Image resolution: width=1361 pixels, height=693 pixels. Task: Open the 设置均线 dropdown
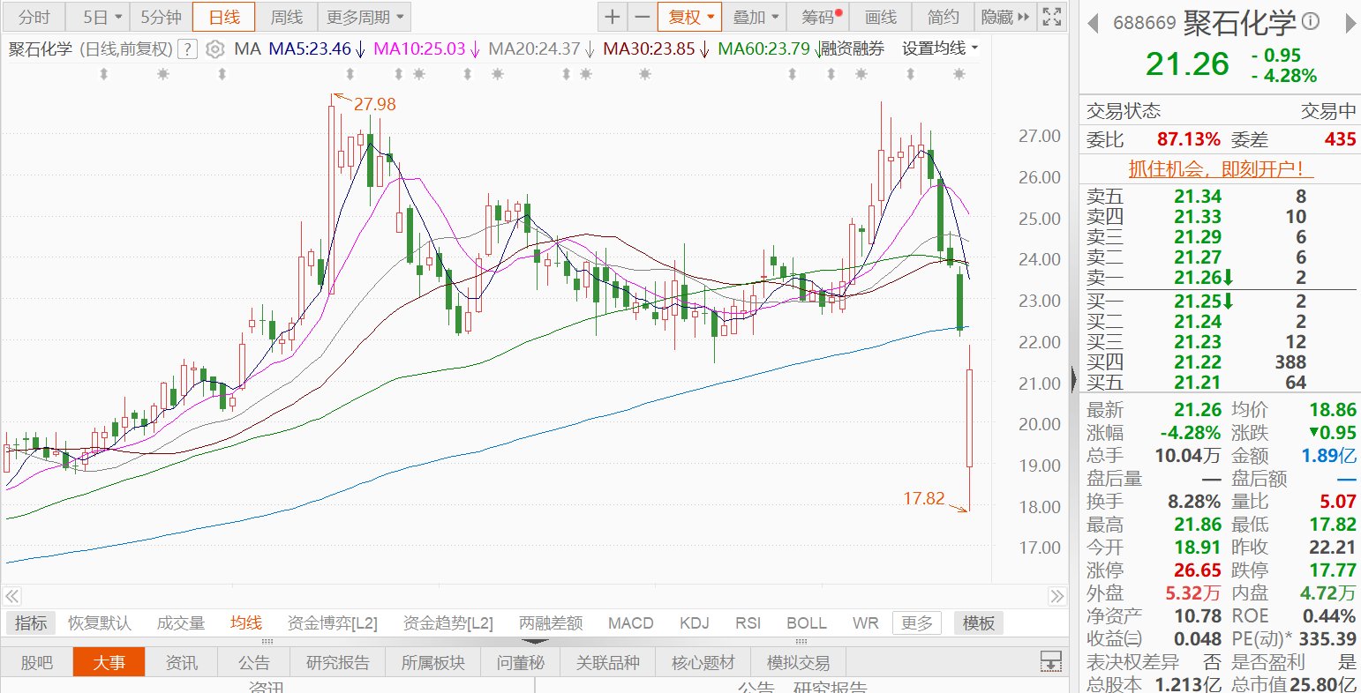940,49
